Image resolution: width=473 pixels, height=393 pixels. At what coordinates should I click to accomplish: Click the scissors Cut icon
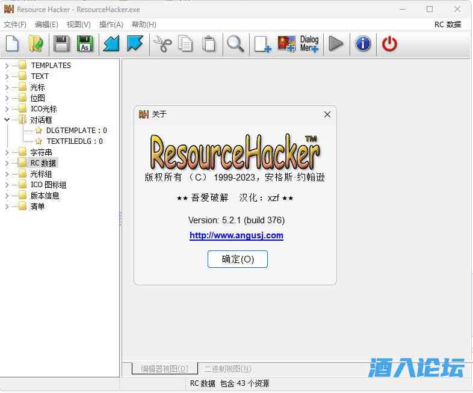pyautogui.click(x=162, y=44)
